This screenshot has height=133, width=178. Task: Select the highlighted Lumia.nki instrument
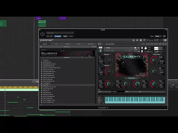coord(68,85)
